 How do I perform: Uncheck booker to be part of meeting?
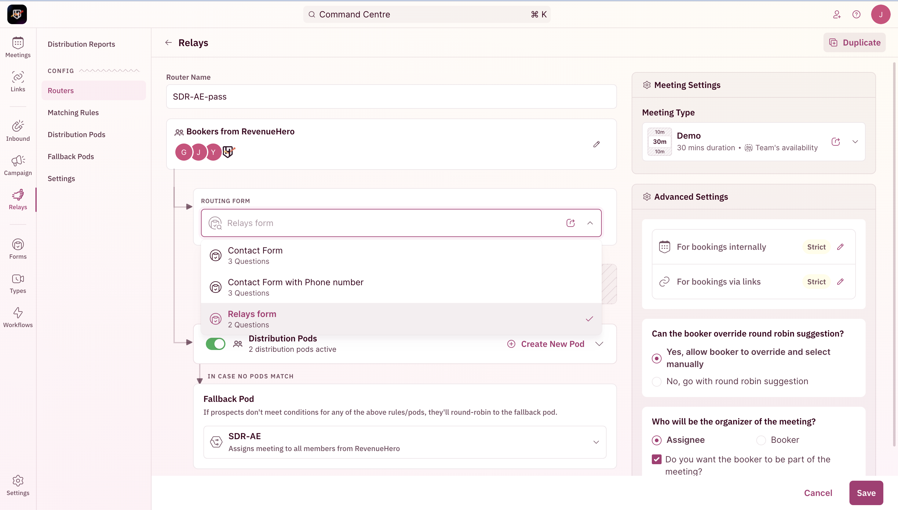pos(657,460)
